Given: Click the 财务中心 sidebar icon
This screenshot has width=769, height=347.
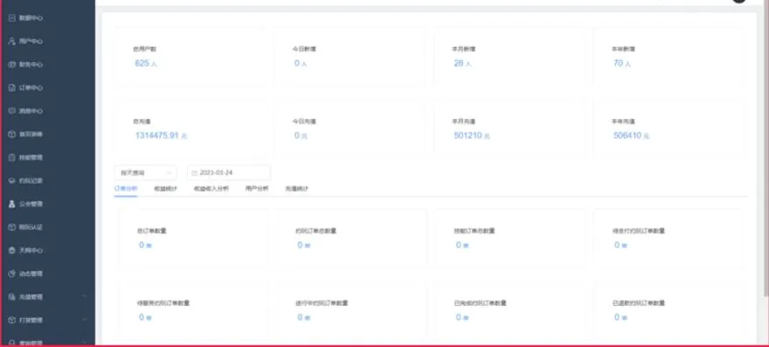Looking at the screenshot, I should click(x=12, y=65).
